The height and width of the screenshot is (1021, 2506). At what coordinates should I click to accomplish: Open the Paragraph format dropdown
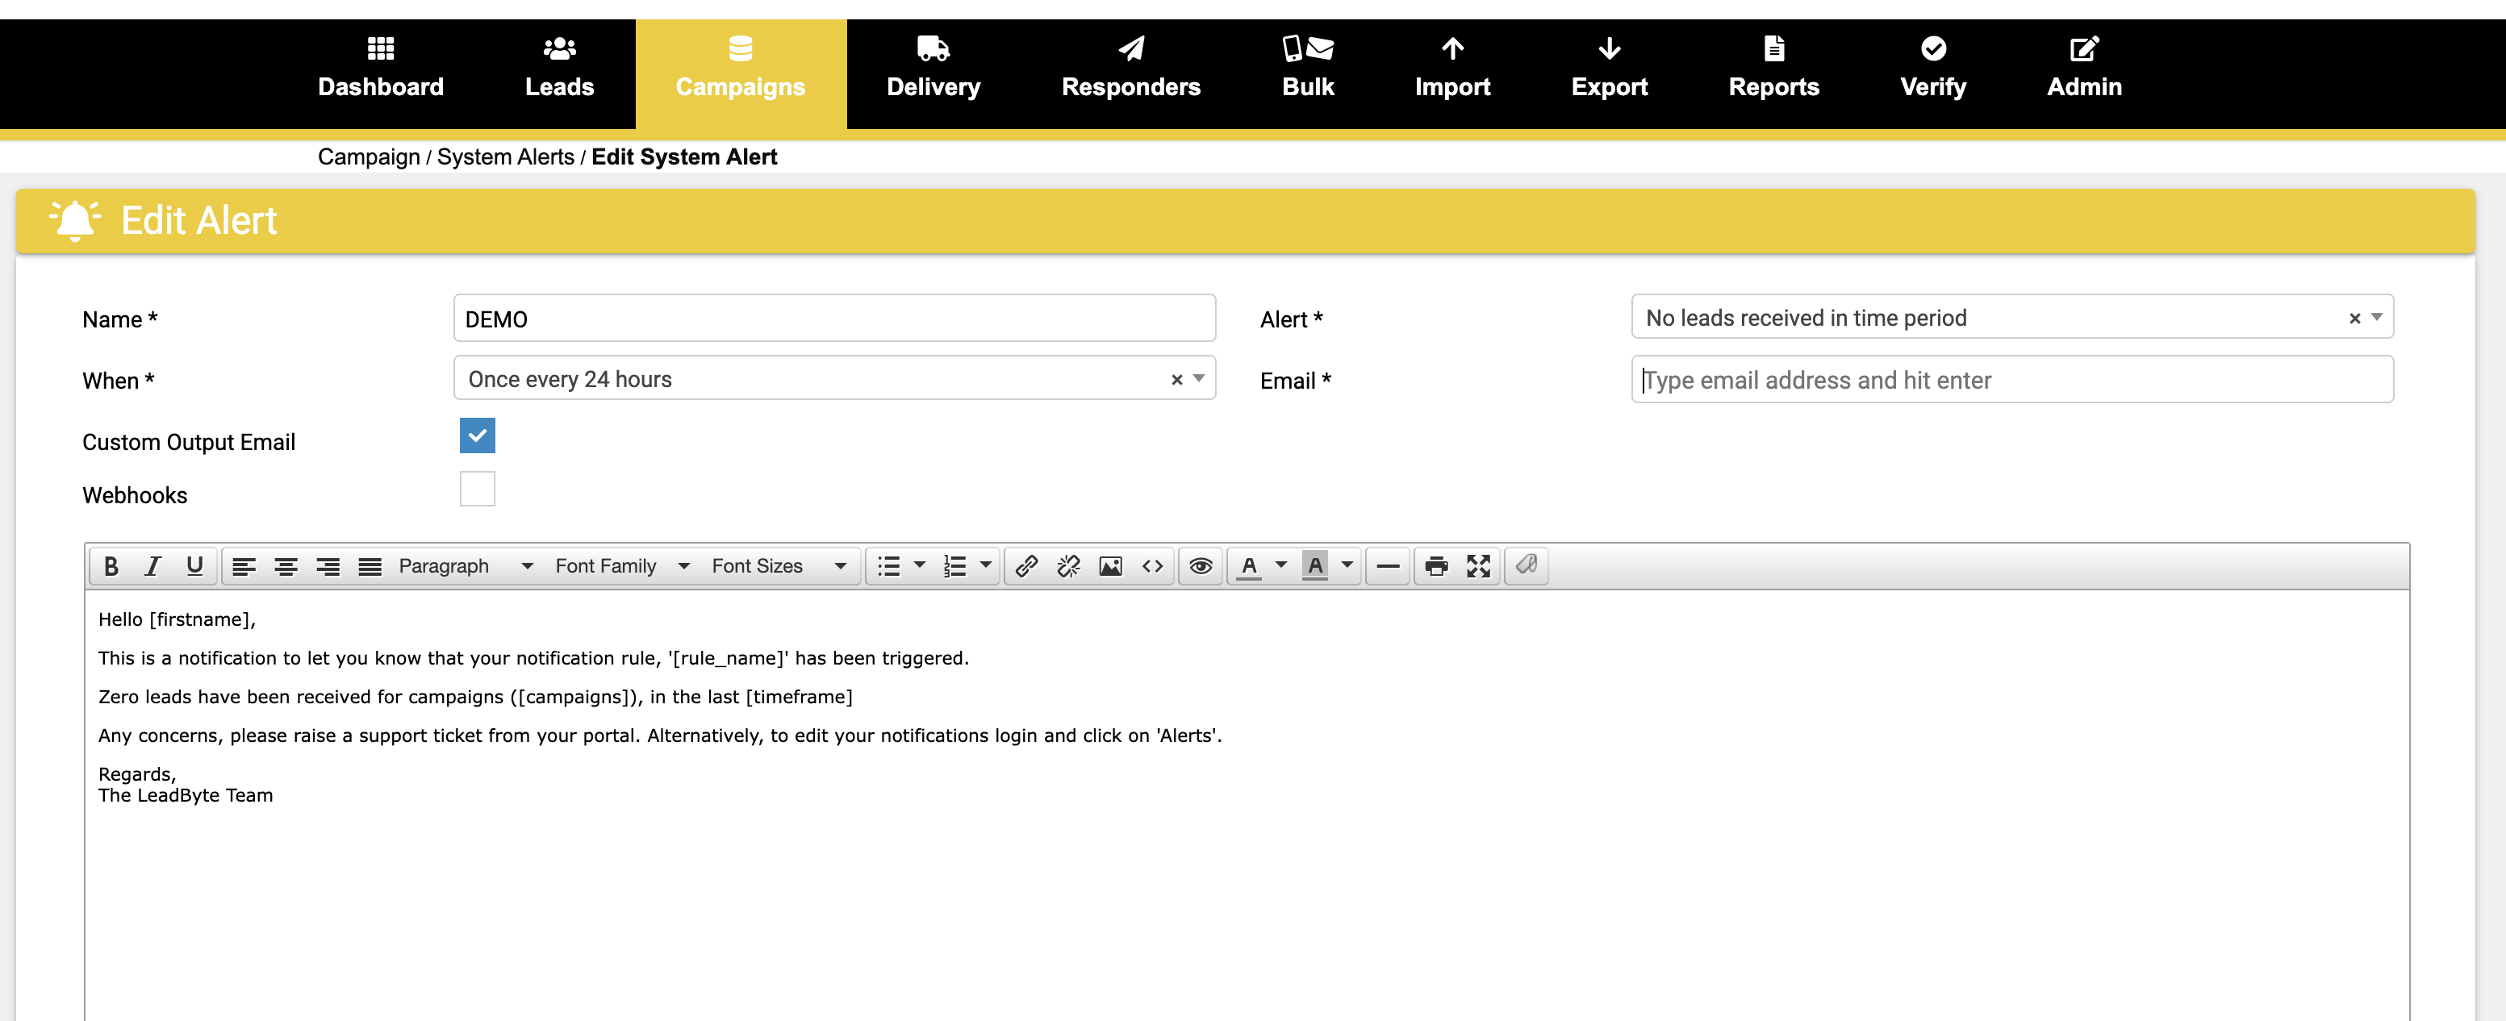click(466, 566)
